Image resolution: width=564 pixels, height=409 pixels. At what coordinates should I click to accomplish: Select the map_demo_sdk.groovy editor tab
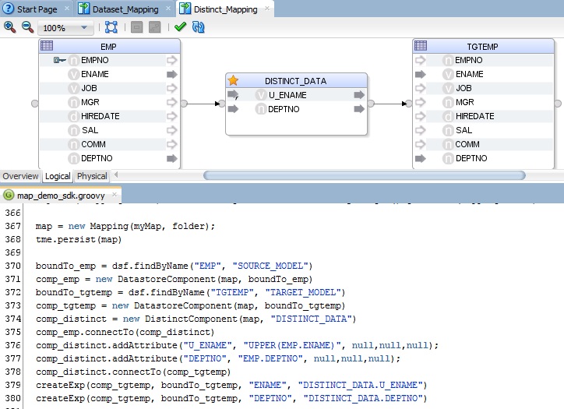[61, 195]
